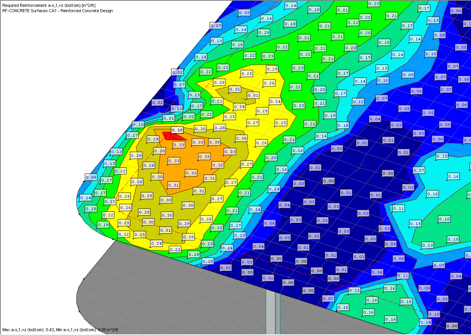Screen dimensions: 471x335
Task: Click the Max/Min a-s,1,+z summary text
Action: (60, 330)
